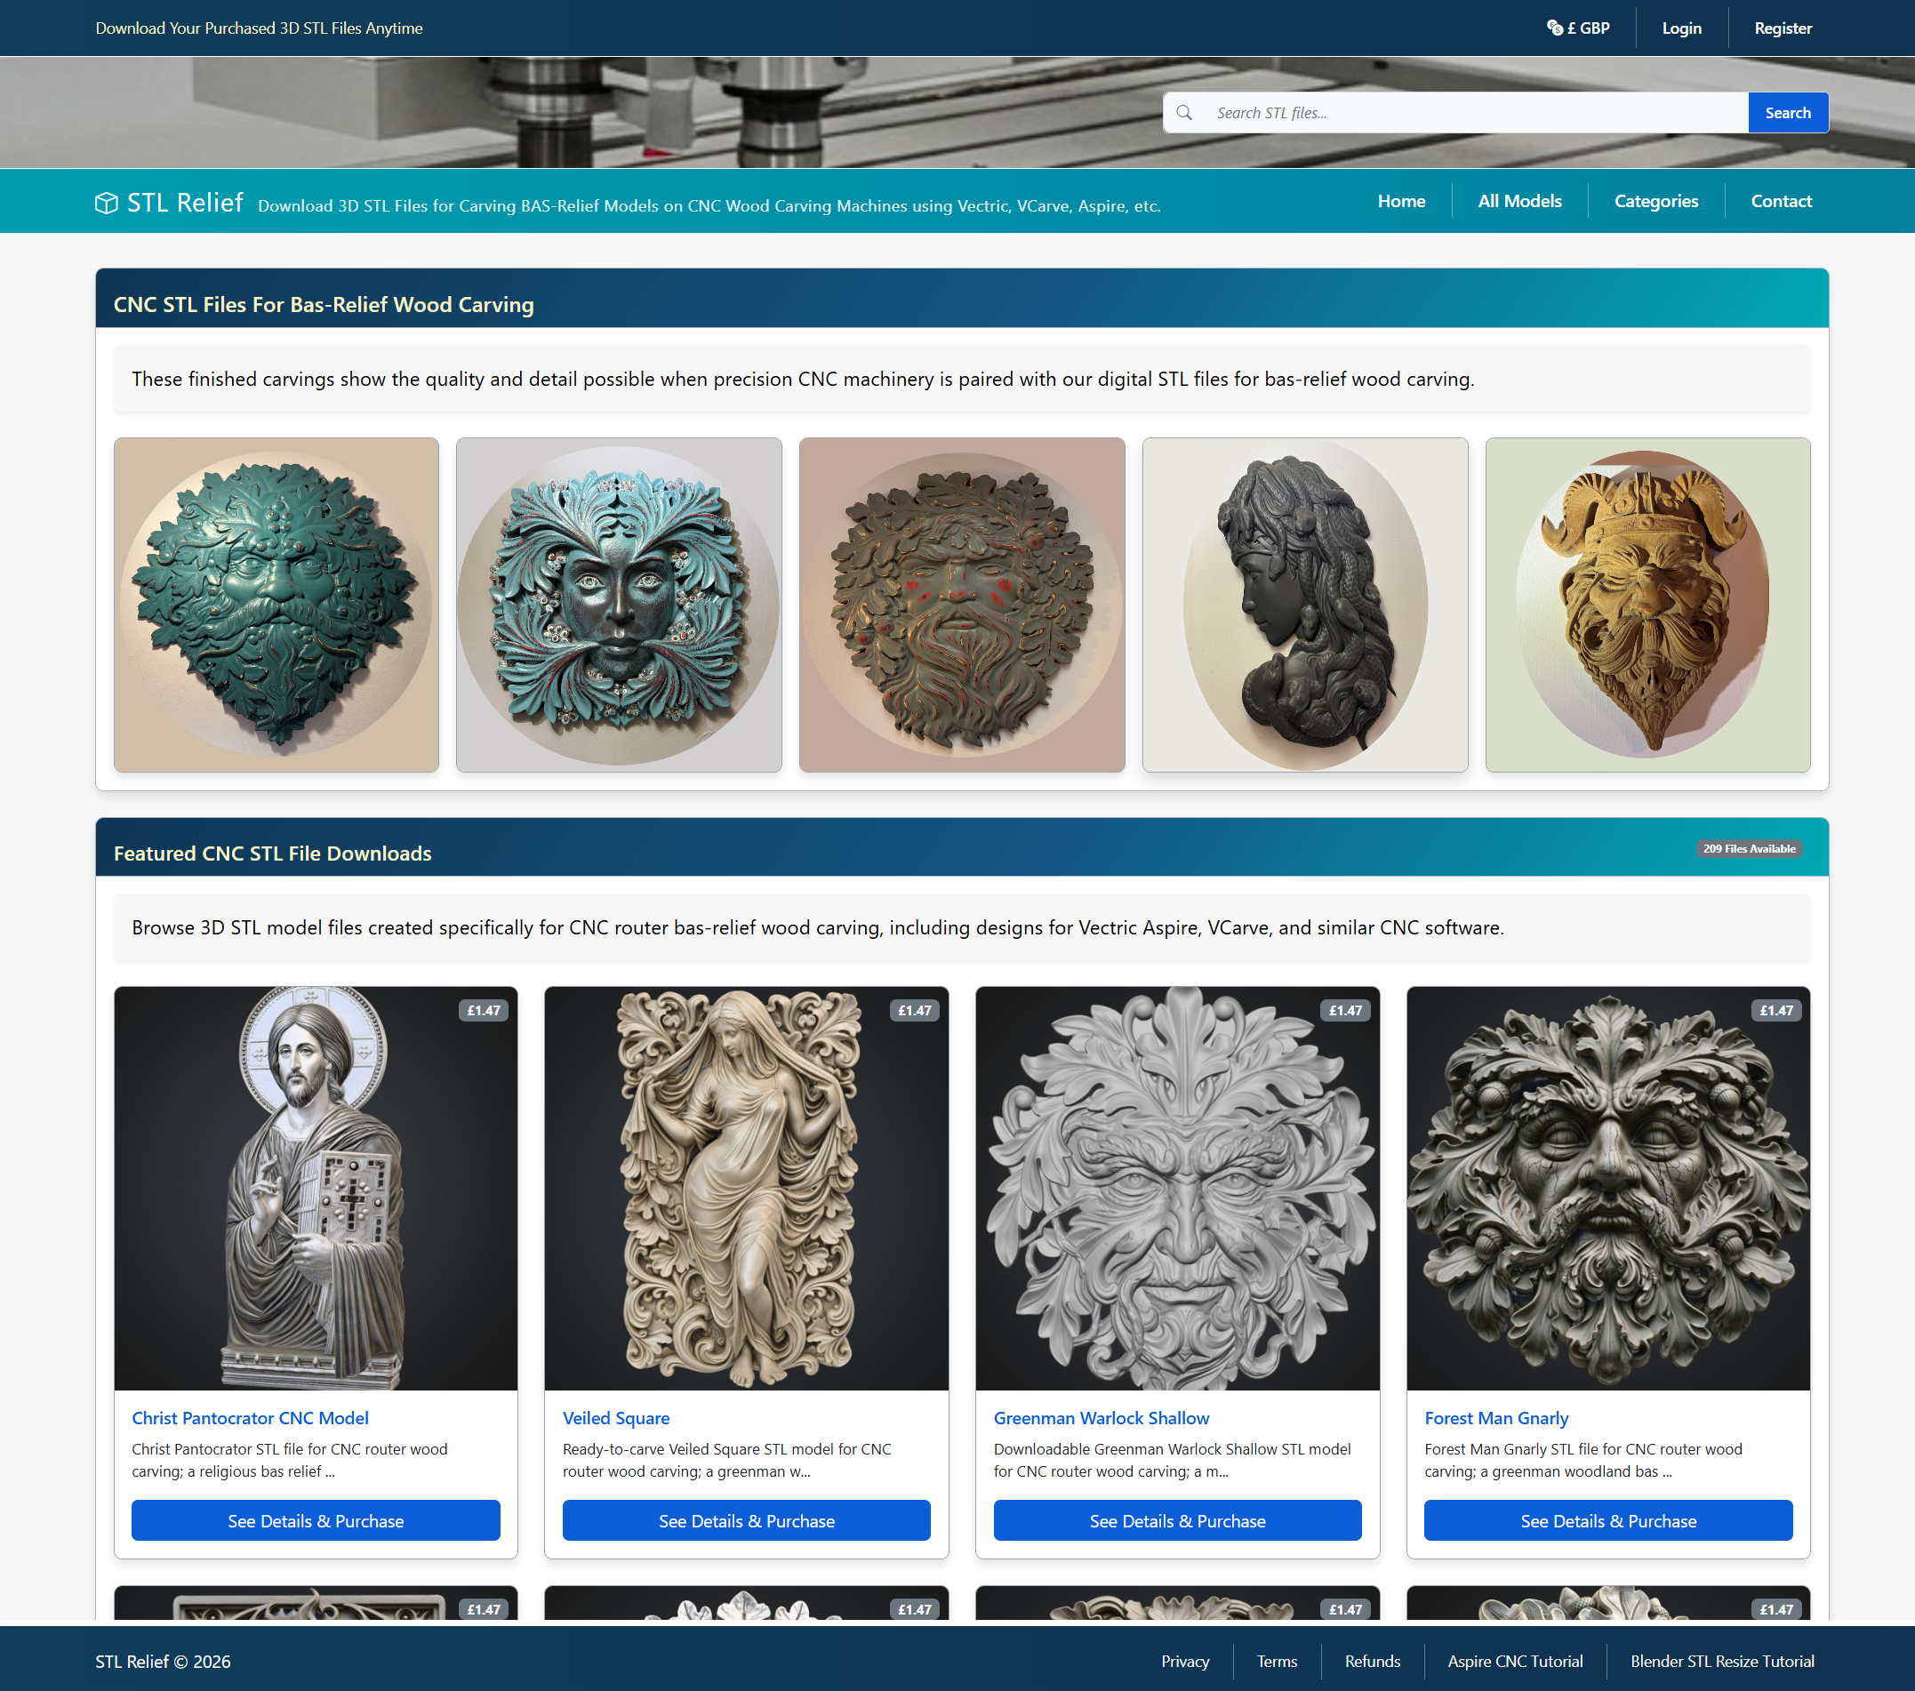The height and width of the screenshot is (1691, 1915).
Task: Click the £1.47 price tag on Greenman Warlock
Action: pos(1345,1010)
